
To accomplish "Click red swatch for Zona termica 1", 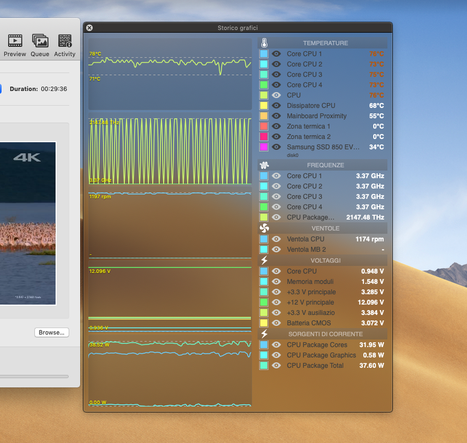I will [264, 126].
